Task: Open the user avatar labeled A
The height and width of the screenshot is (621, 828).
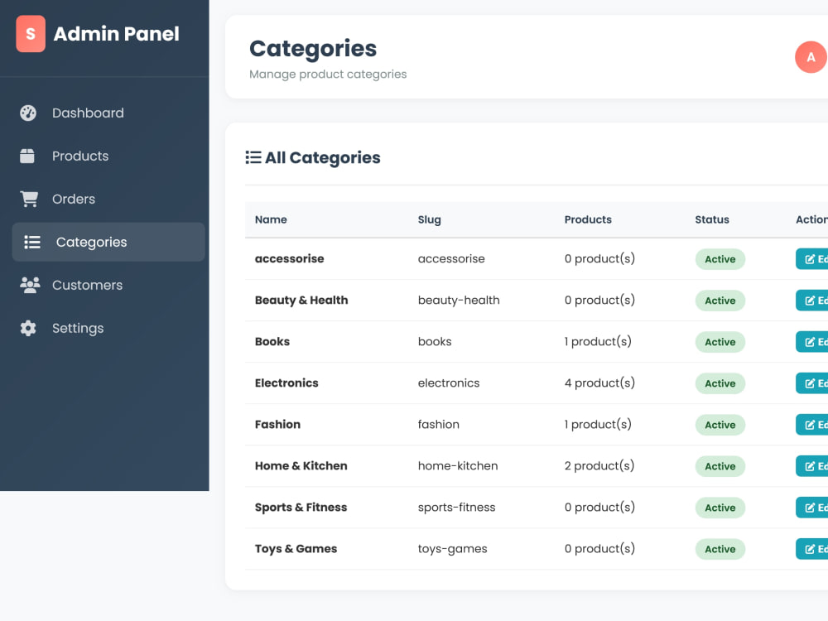Action: click(811, 57)
